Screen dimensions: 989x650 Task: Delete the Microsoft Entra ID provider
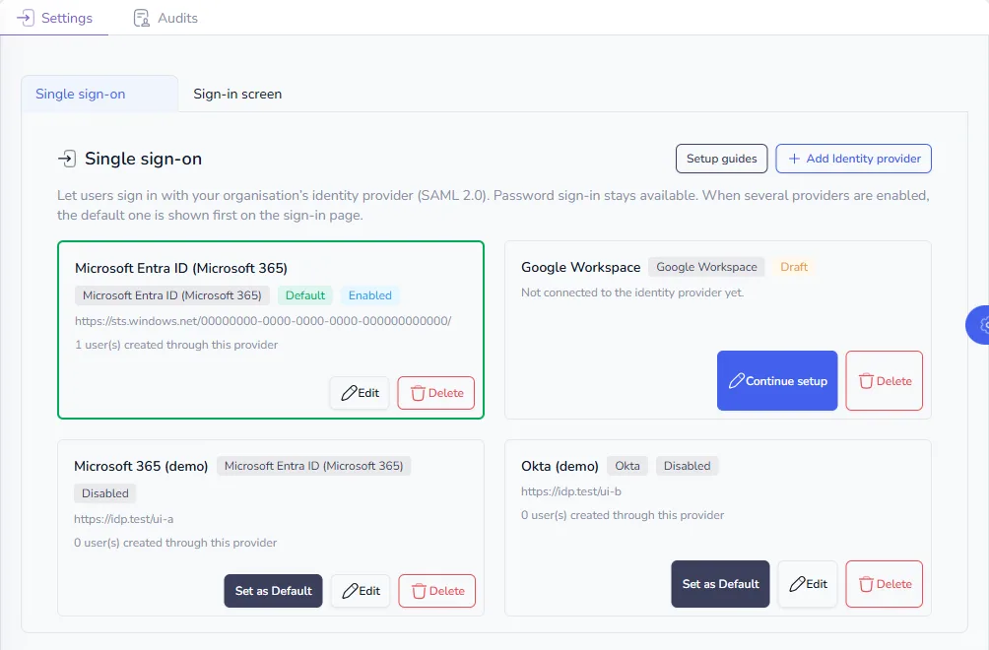435,393
